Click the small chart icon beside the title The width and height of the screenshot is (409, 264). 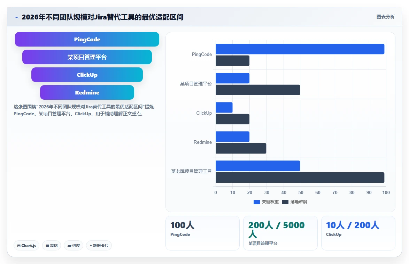pyautogui.click(x=16, y=17)
